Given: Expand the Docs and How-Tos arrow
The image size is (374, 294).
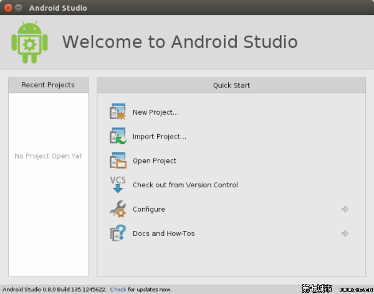Looking at the screenshot, I should point(345,233).
